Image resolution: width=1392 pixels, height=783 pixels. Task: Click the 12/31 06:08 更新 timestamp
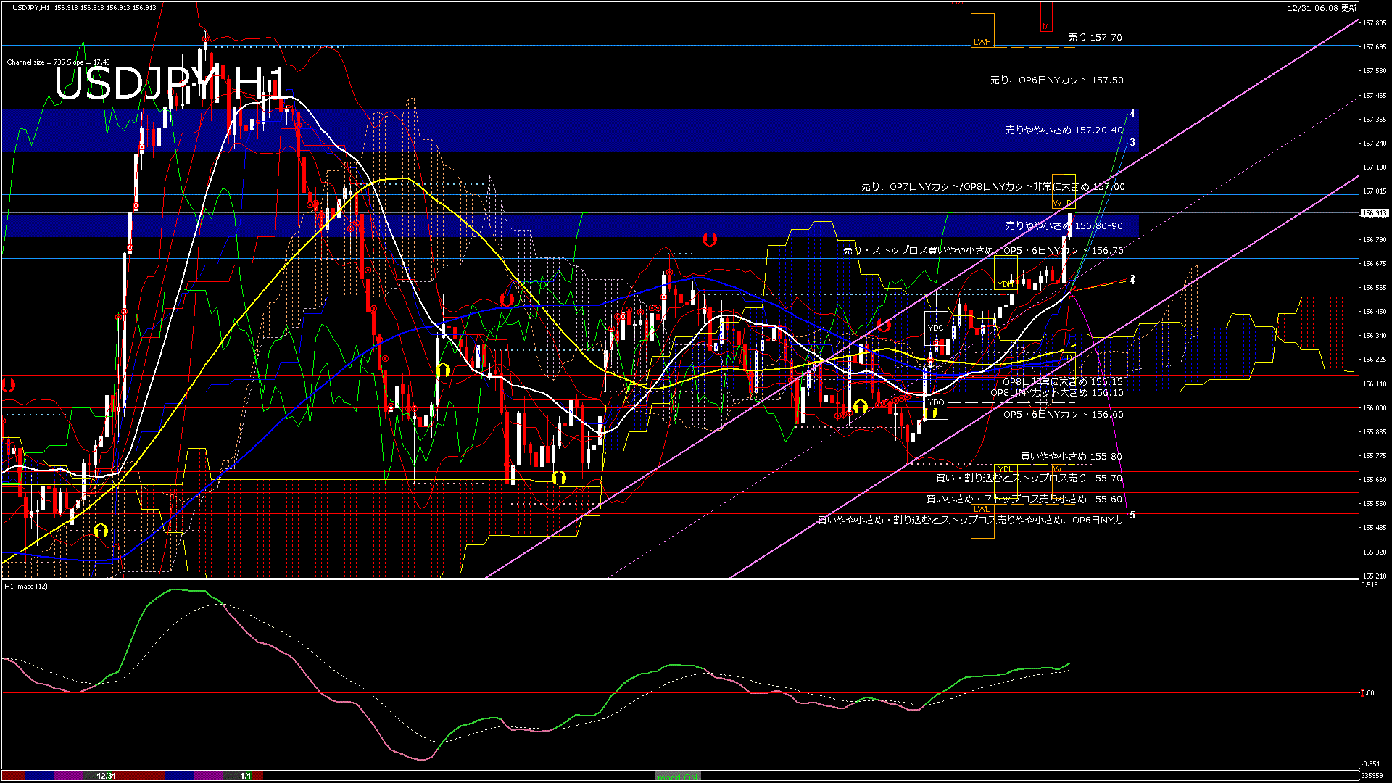(x=1322, y=8)
